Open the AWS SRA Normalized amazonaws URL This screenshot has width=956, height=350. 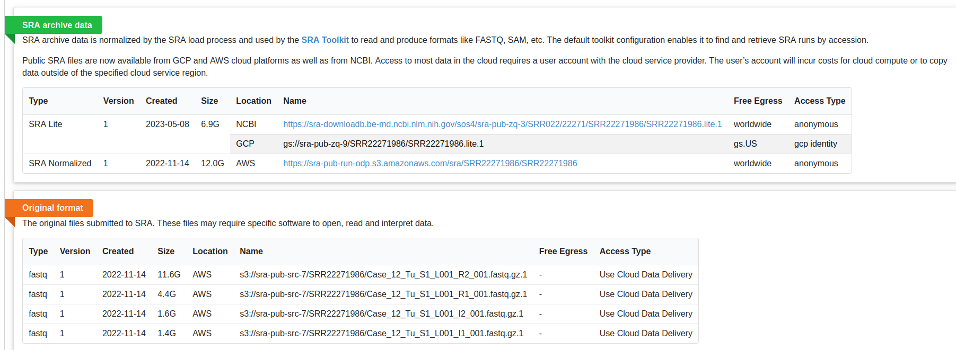tap(429, 164)
